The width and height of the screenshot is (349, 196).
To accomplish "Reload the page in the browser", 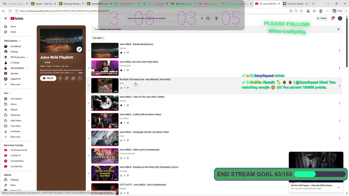I will click(x=10, y=11).
